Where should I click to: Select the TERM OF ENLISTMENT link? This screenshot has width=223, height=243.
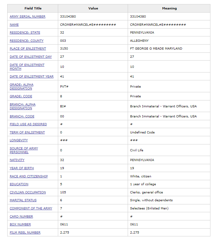pos(27,132)
